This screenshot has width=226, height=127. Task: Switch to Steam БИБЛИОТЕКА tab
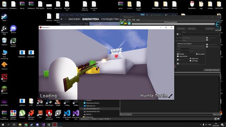[x=91, y=19]
